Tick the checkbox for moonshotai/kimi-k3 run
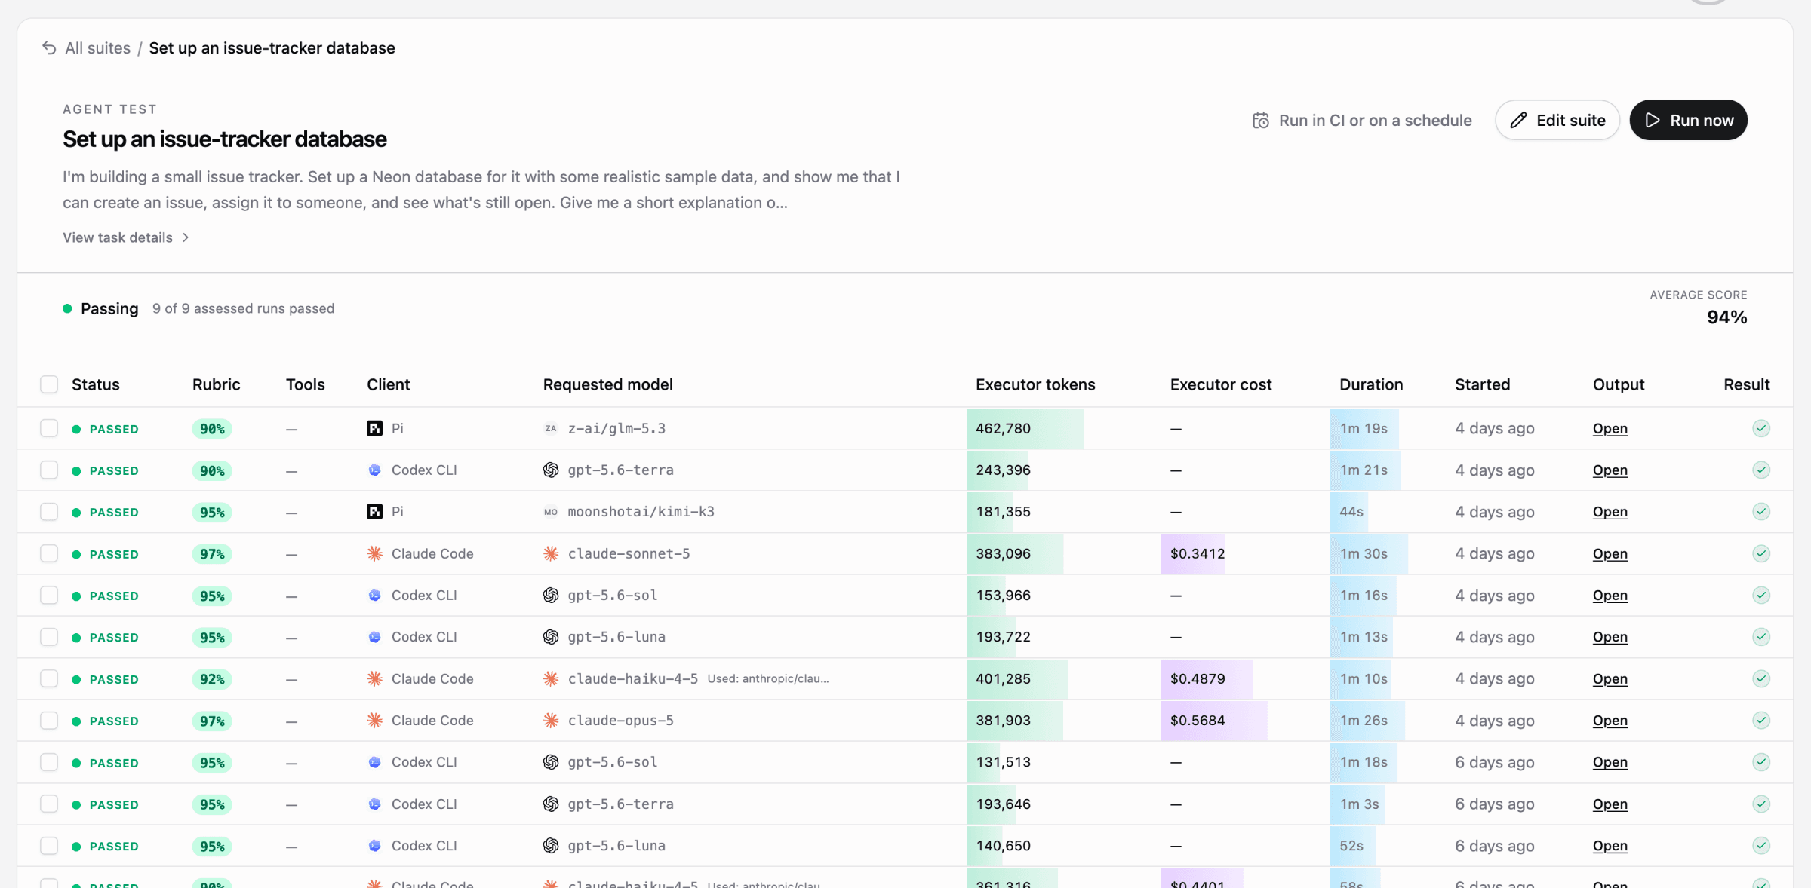The width and height of the screenshot is (1811, 888). coord(49,512)
